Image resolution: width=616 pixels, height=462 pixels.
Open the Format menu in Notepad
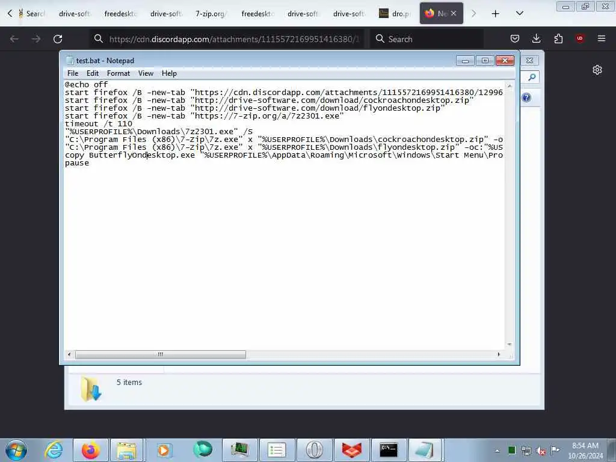tap(119, 73)
